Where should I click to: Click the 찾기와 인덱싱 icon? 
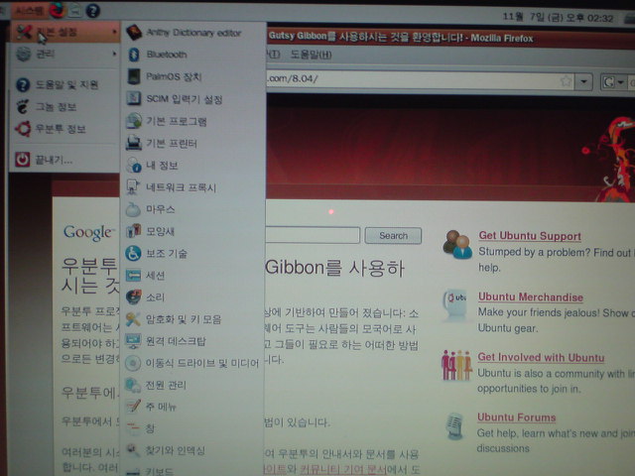pyautogui.click(x=132, y=449)
